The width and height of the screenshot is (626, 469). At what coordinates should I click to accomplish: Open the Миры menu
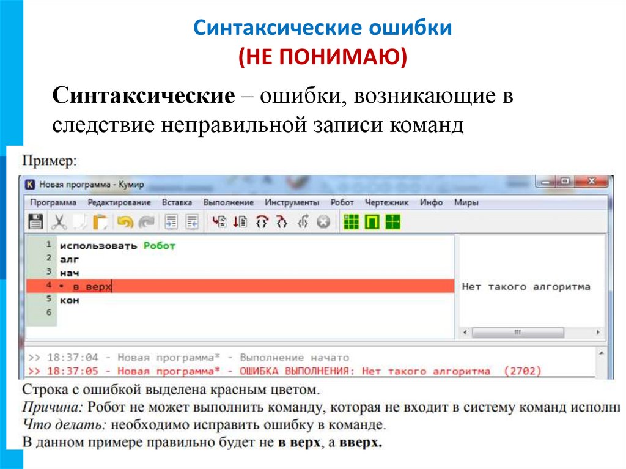pos(466,202)
